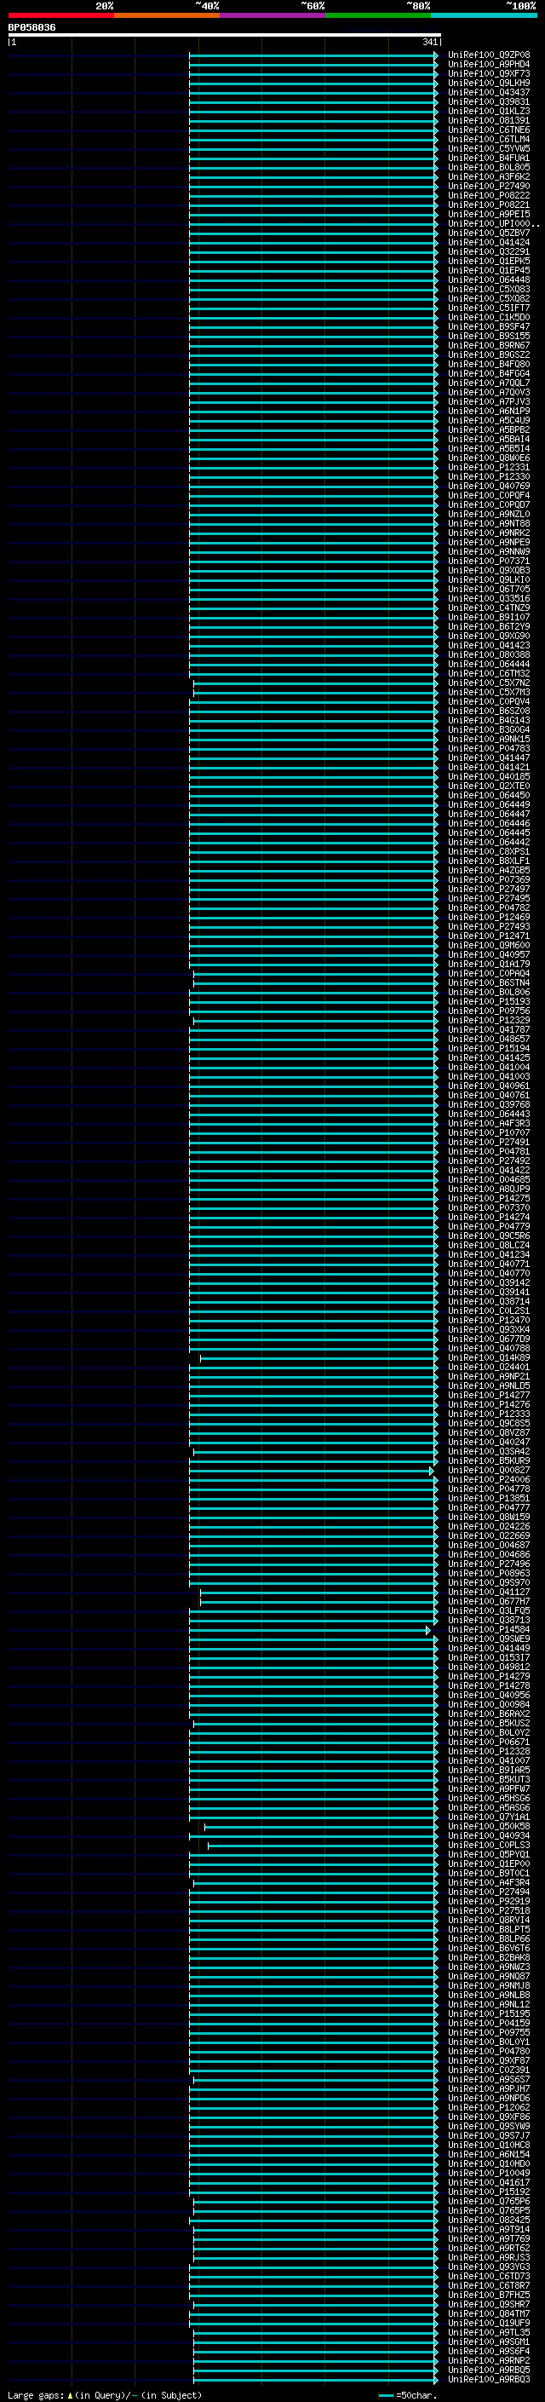Viewport: 545px width, 2402px height.
Task: Open hit UniRef100_Q9LKH9
Action: (488, 83)
